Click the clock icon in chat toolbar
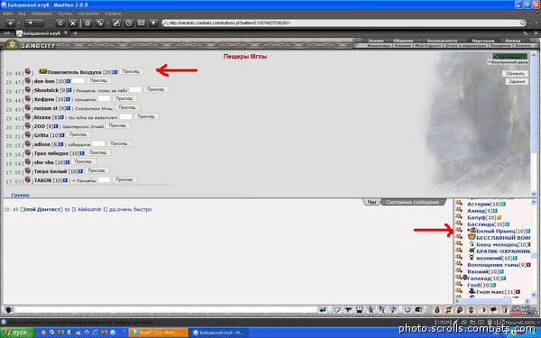The image size is (541, 338). (408, 310)
